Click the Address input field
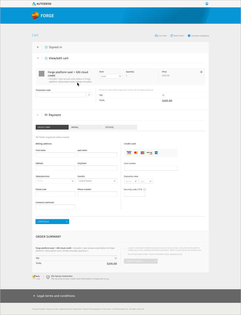Screen dimensions: 241x315 (x=55, y=168)
